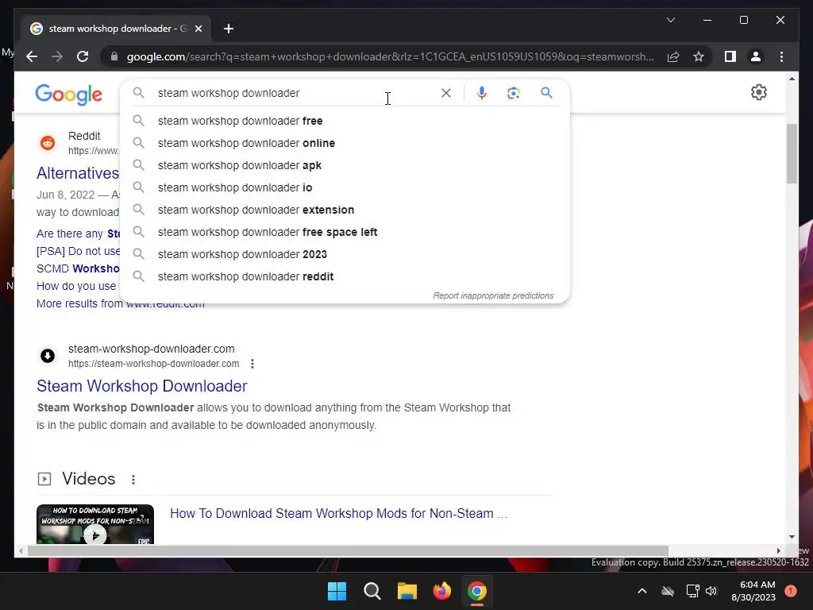Image resolution: width=813 pixels, height=610 pixels.
Task: Close the steam workshop downloader tab
Action: 198,29
